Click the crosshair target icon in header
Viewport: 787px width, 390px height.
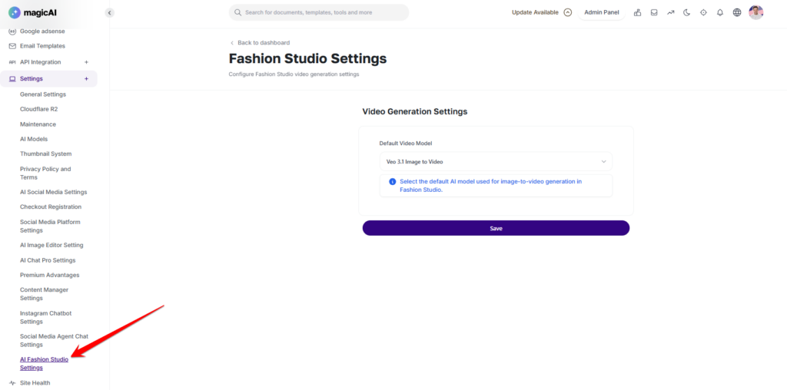pyautogui.click(x=703, y=12)
